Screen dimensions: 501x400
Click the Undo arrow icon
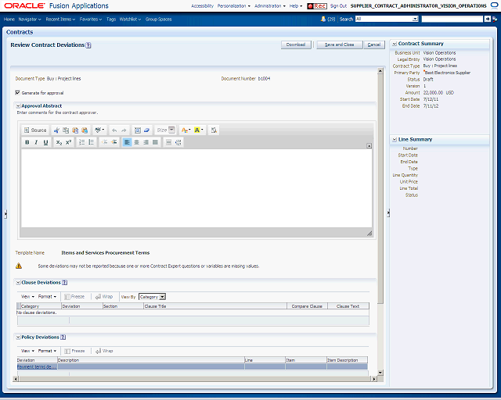coord(114,130)
